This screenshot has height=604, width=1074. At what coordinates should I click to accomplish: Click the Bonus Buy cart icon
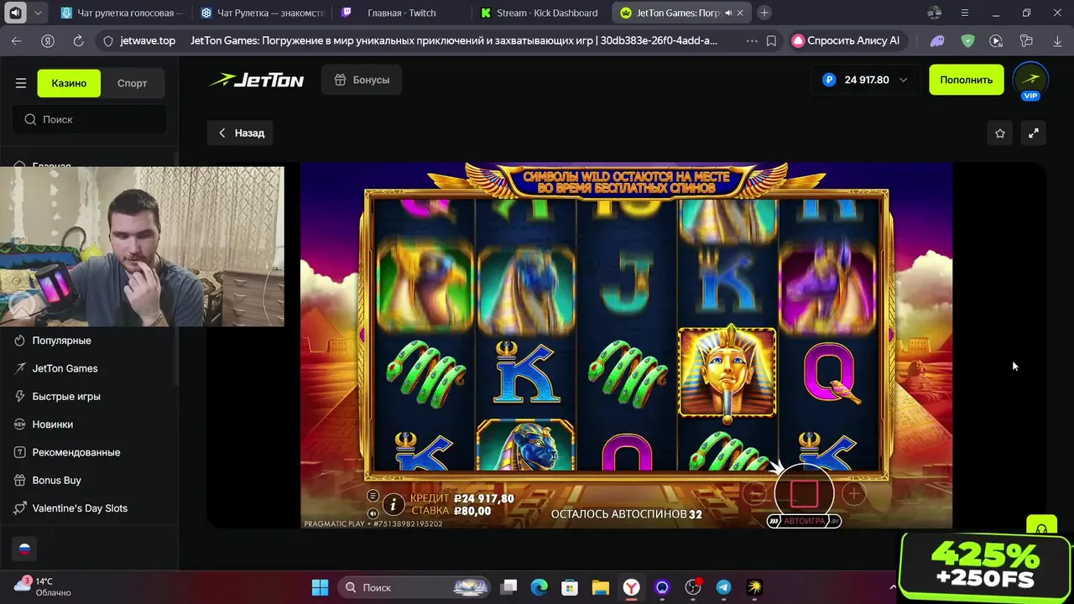click(20, 480)
